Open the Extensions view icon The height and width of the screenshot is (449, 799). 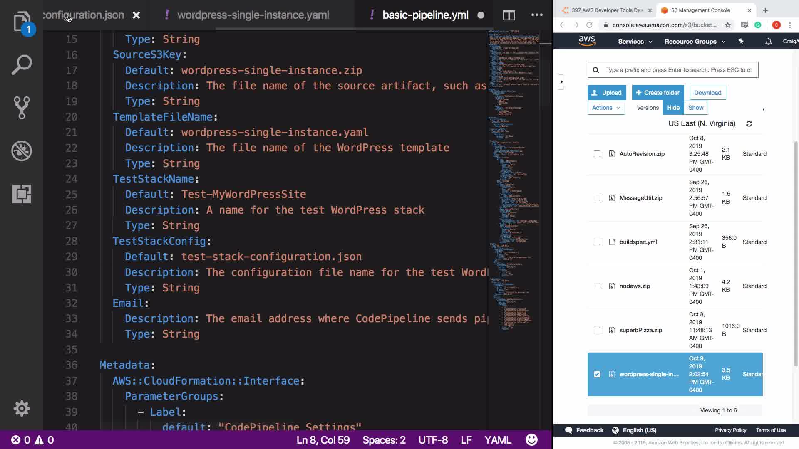22,194
